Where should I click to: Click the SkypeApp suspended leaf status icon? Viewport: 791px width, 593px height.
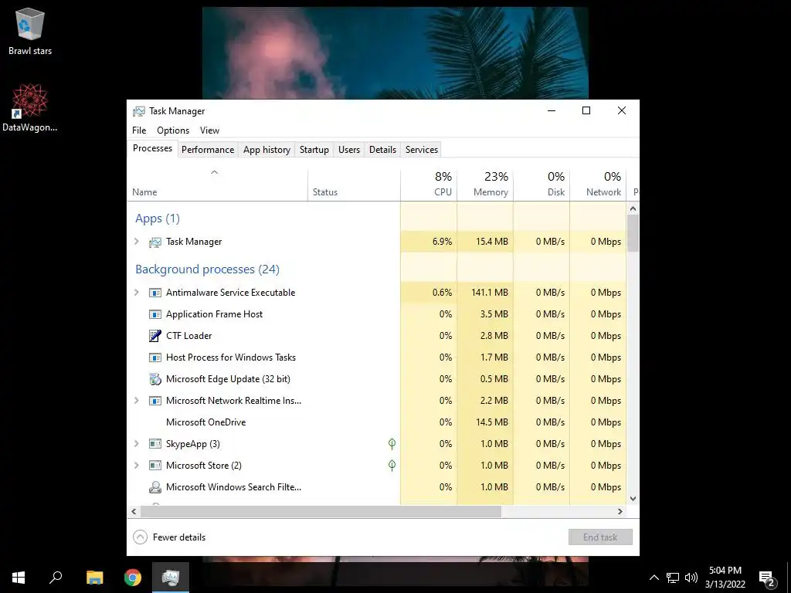pos(392,444)
